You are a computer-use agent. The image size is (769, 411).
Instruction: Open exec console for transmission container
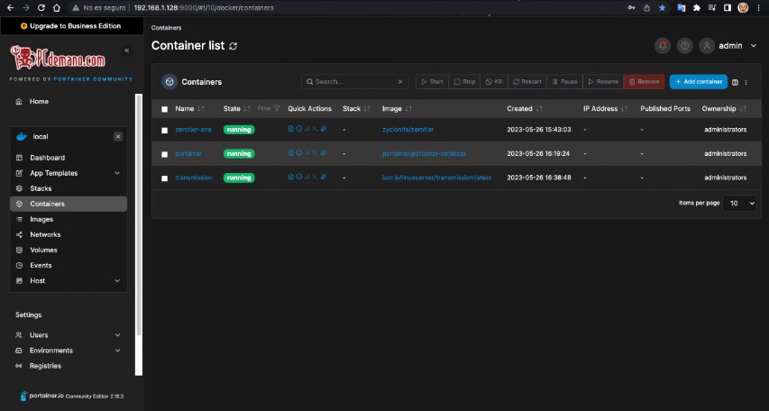click(316, 177)
